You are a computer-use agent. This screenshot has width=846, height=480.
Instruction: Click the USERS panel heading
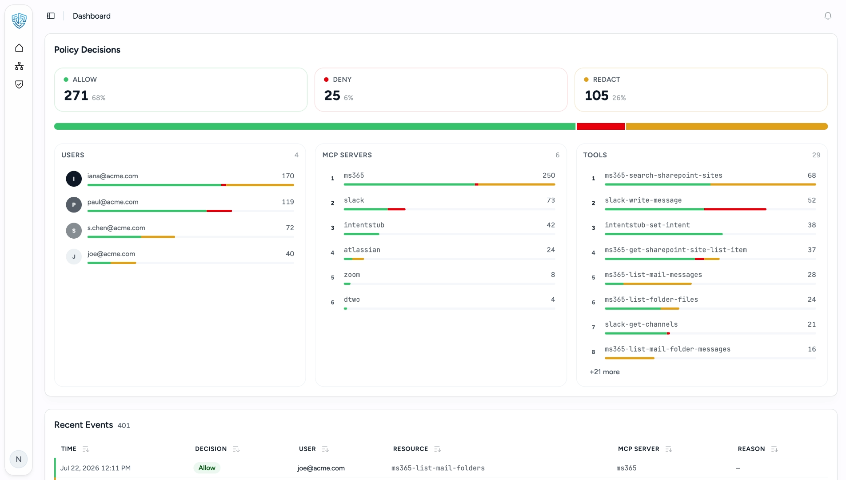pyautogui.click(x=73, y=155)
